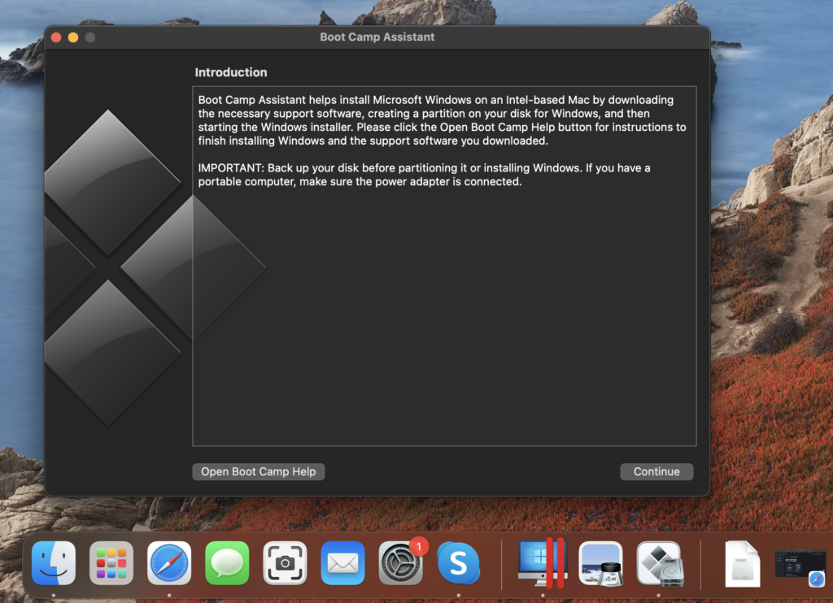This screenshot has height=603, width=833.
Task: Click the Continue button
Action: pyautogui.click(x=656, y=471)
